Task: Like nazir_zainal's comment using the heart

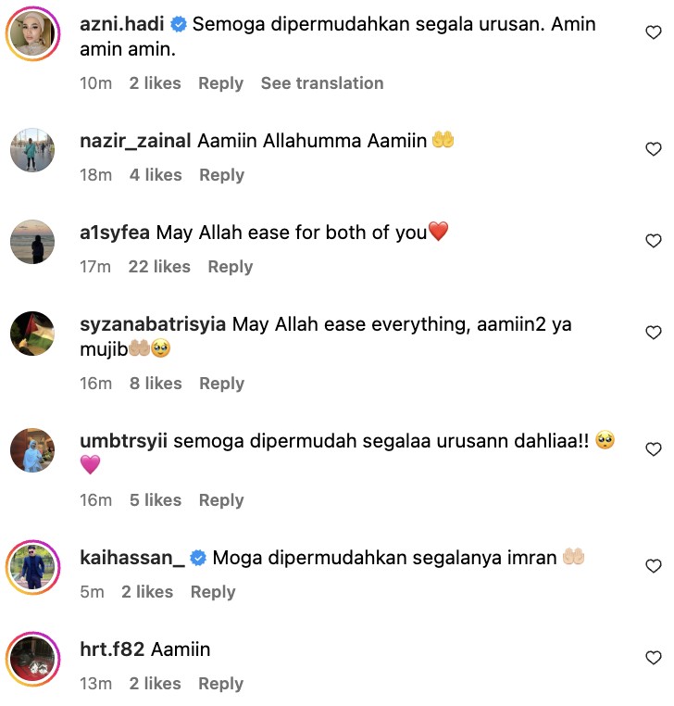Action: (653, 149)
